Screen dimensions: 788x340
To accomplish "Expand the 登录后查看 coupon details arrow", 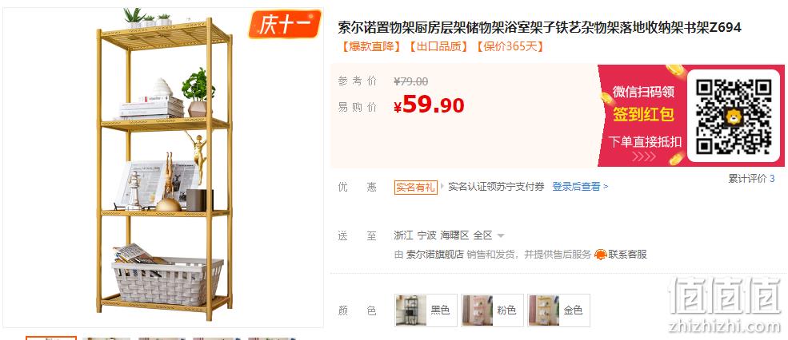I will click(x=606, y=187).
